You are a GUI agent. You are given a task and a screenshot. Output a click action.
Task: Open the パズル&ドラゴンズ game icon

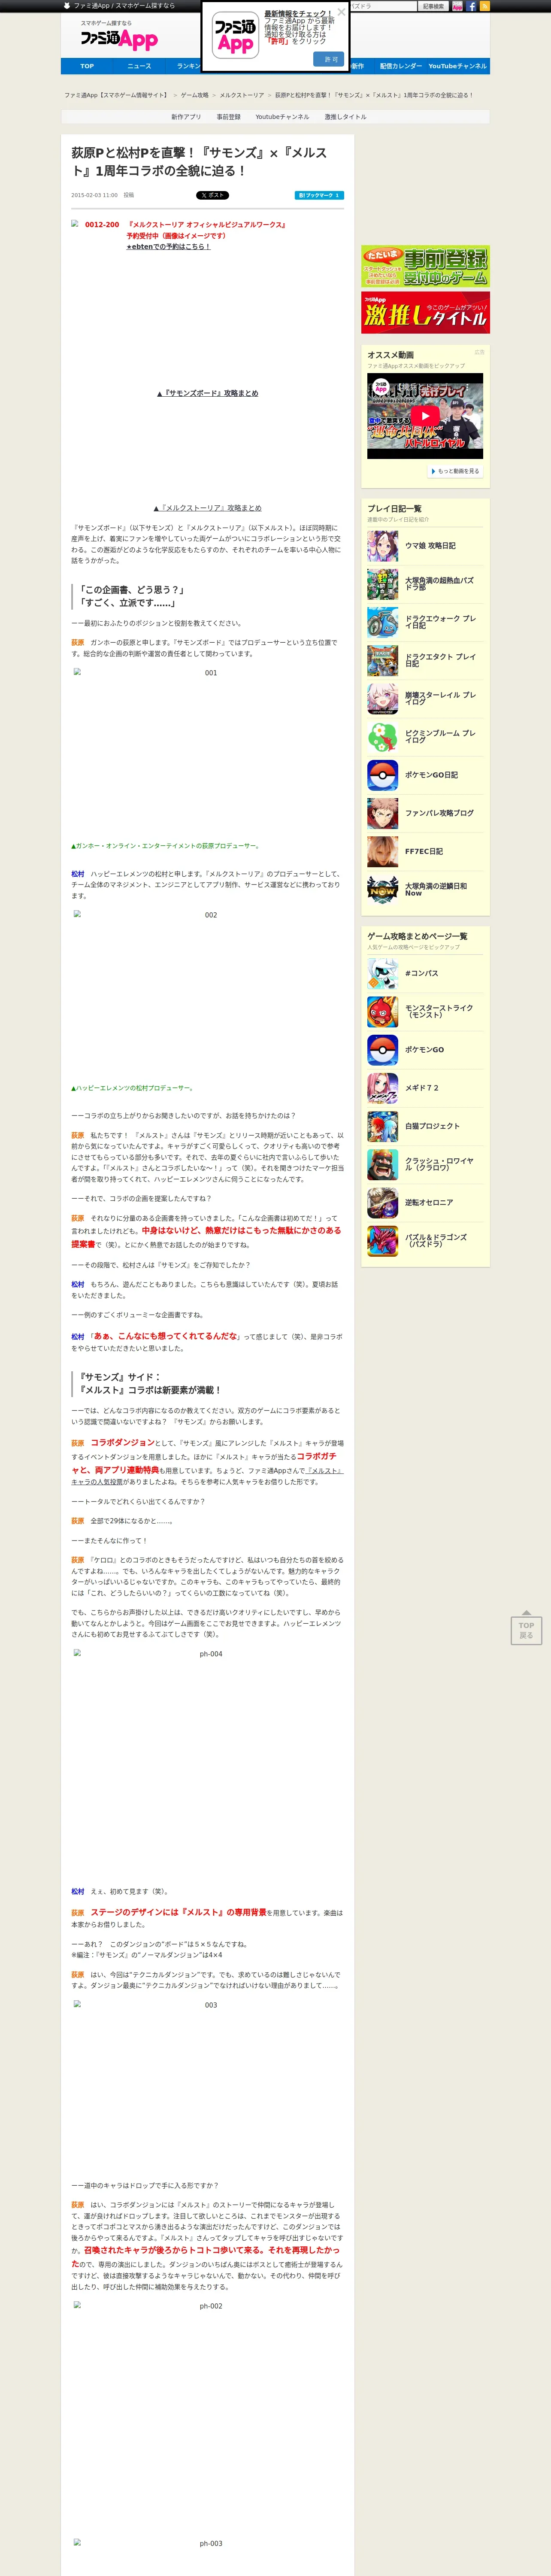(382, 1241)
